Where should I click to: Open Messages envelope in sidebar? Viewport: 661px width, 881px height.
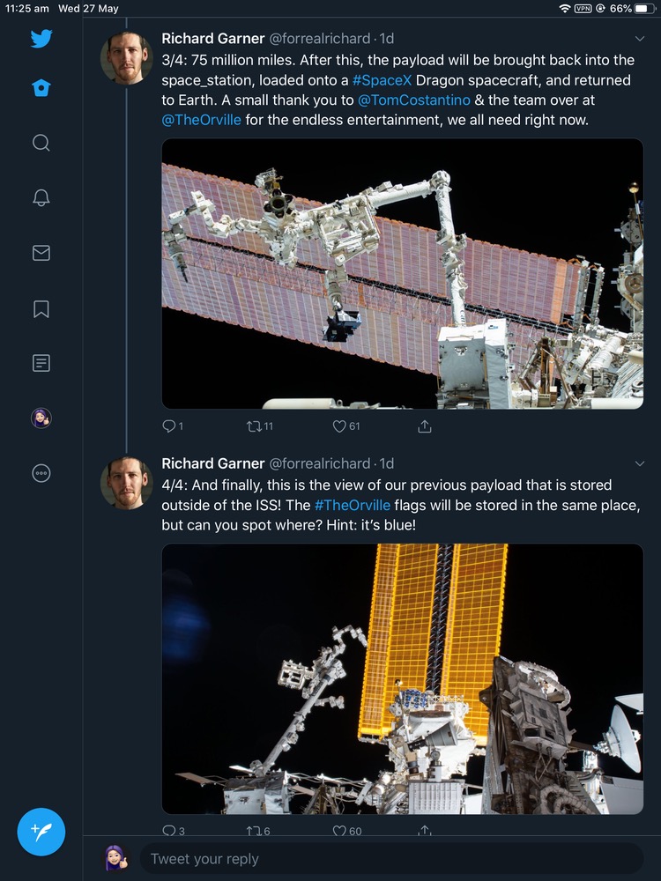(41, 253)
